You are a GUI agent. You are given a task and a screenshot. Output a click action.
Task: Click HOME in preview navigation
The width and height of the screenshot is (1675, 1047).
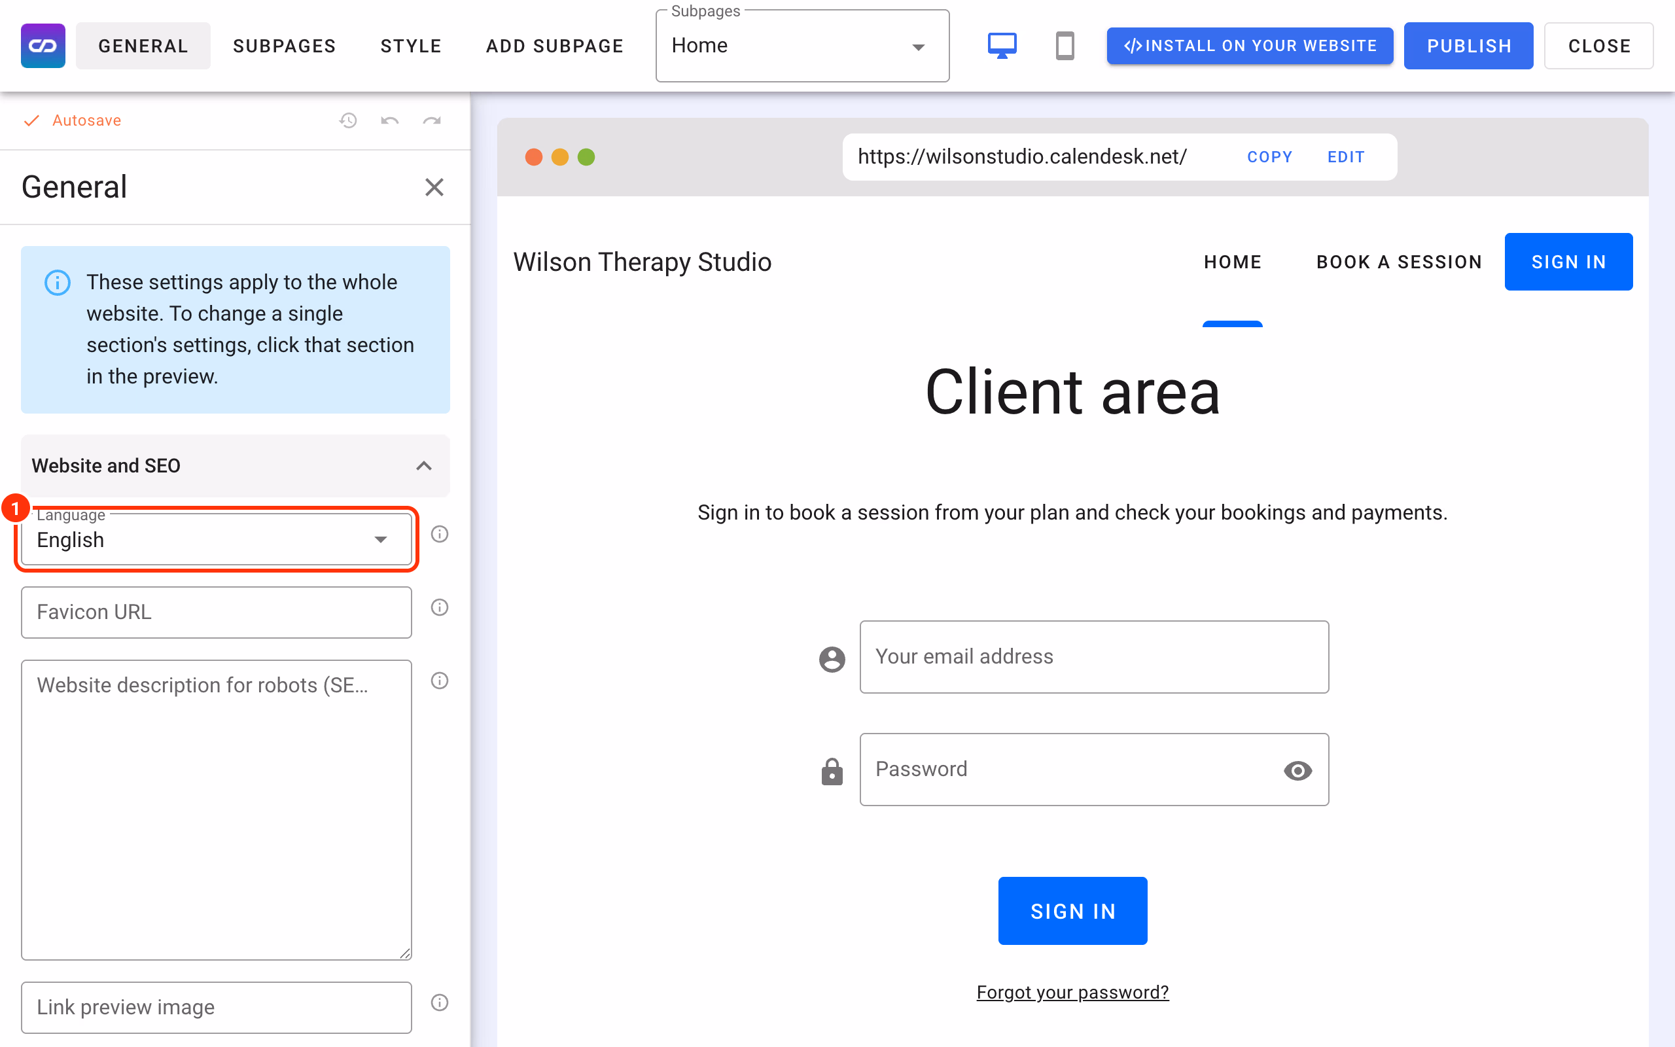point(1233,262)
